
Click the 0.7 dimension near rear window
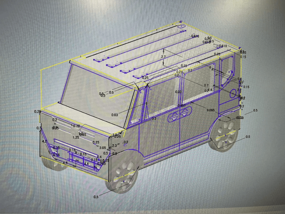pos(206,85)
